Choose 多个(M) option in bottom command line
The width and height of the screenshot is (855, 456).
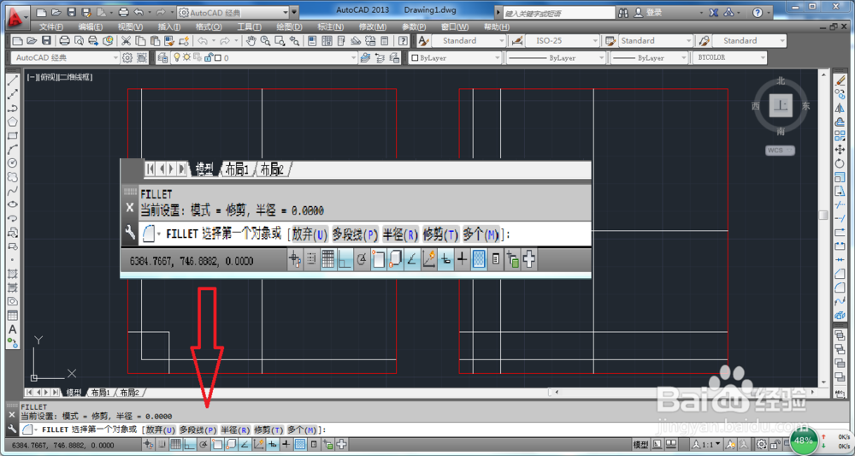[x=302, y=429]
